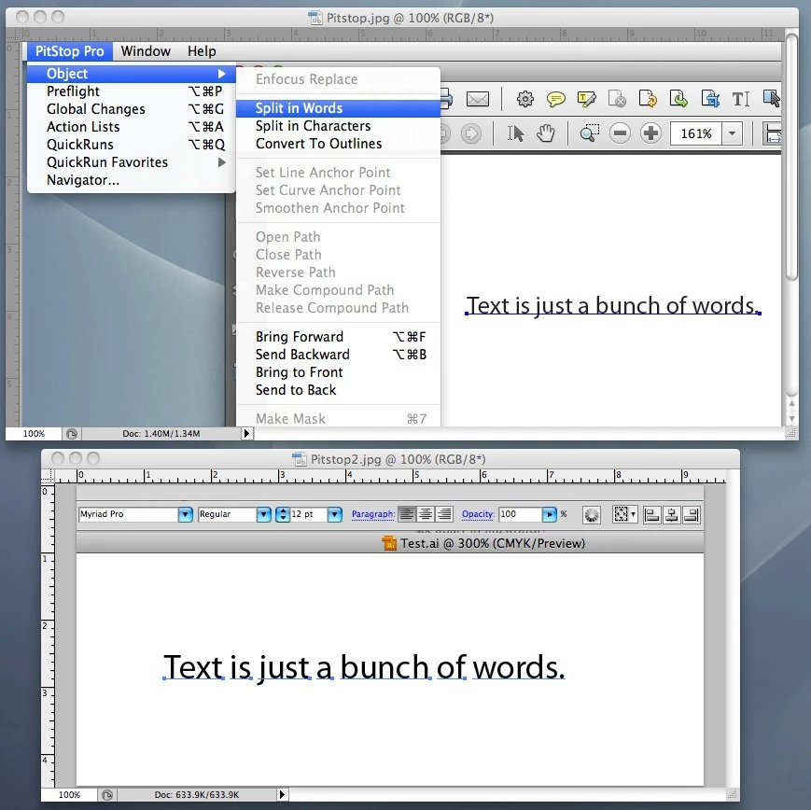Choose Bring Forward in submenu
The width and height of the screenshot is (811, 810).
338,337
